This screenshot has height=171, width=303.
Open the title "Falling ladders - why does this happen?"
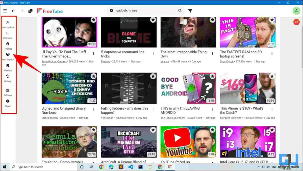coord(125,111)
